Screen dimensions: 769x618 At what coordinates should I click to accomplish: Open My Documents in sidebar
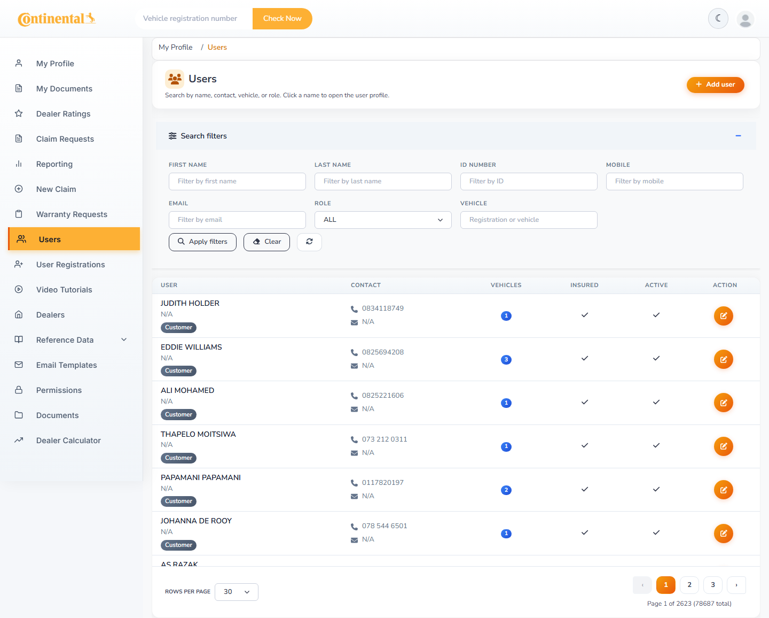point(74,89)
